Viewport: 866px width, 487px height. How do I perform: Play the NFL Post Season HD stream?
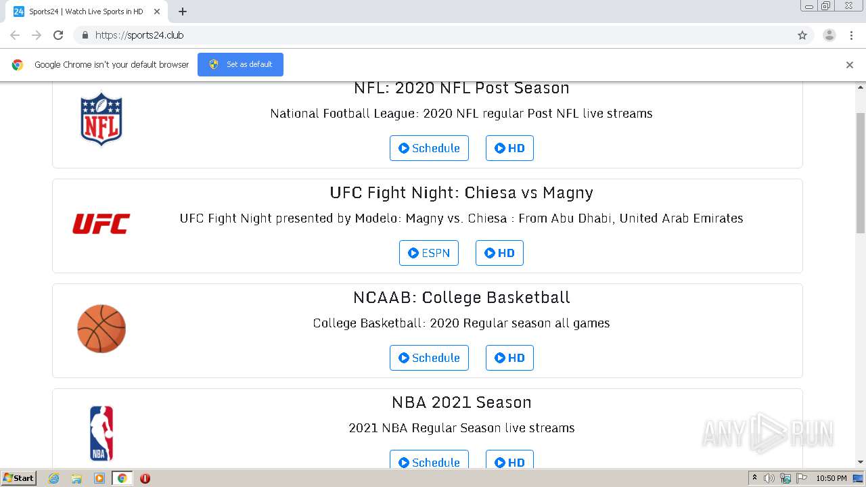click(509, 148)
